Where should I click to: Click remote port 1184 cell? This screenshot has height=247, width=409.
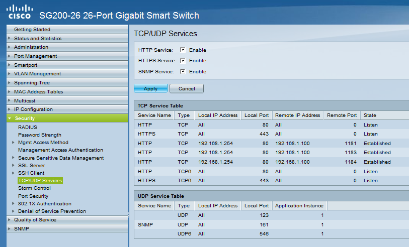[350, 162]
